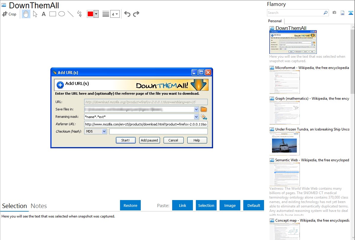Click the URL field in Add URL(s) dialog
355x240 pixels.
[x=146, y=102]
